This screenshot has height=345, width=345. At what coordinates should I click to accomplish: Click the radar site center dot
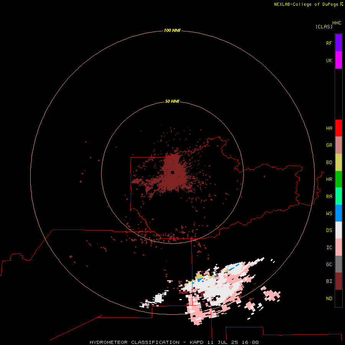pyautogui.click(x=172, y=172)
